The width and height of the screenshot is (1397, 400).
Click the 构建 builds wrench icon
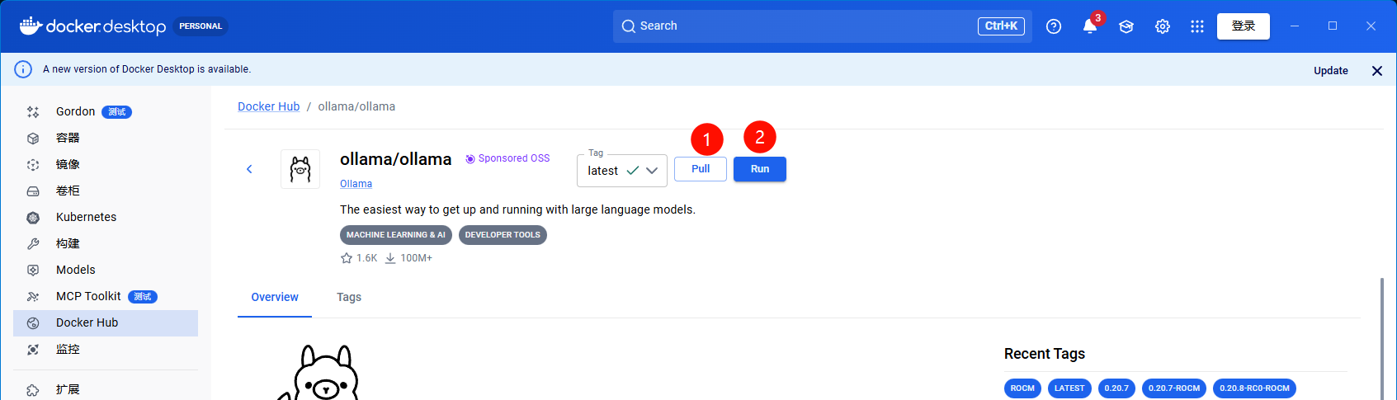tap(33, 244)
